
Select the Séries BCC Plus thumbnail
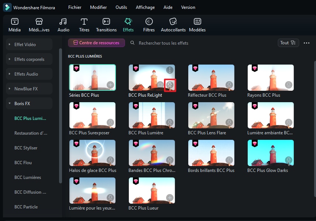click(x=92, y=77)
